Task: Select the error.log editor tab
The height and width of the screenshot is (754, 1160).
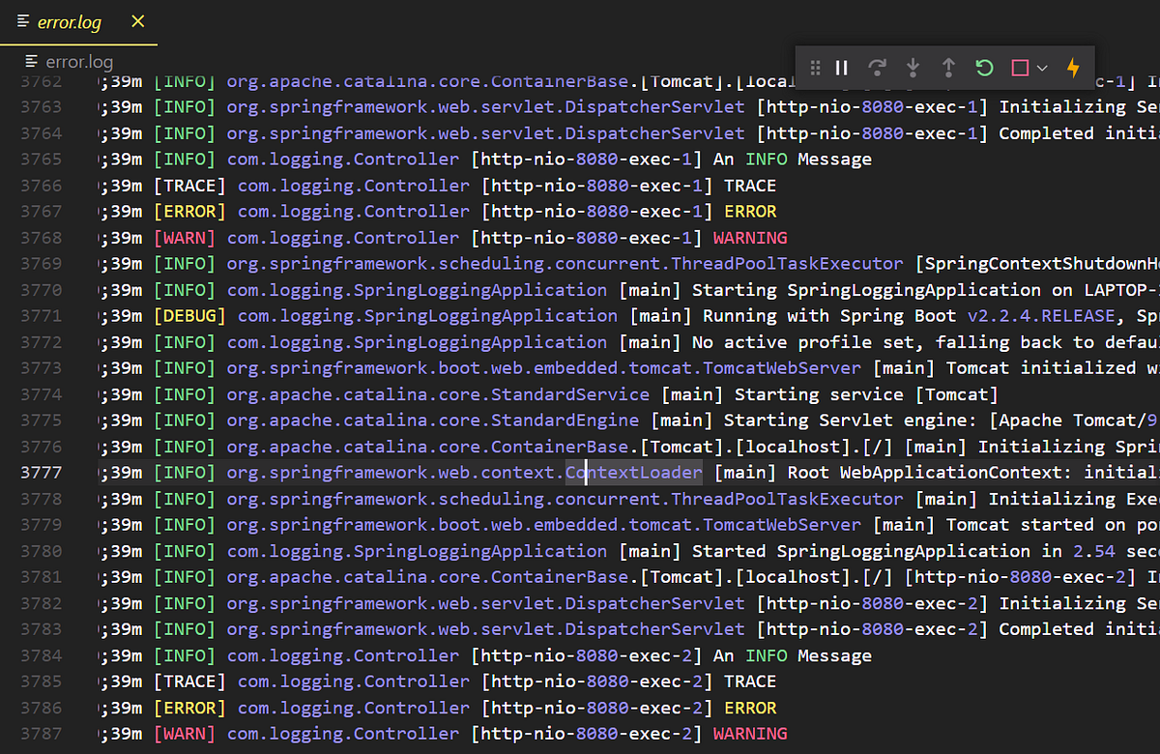Action: 78,22
